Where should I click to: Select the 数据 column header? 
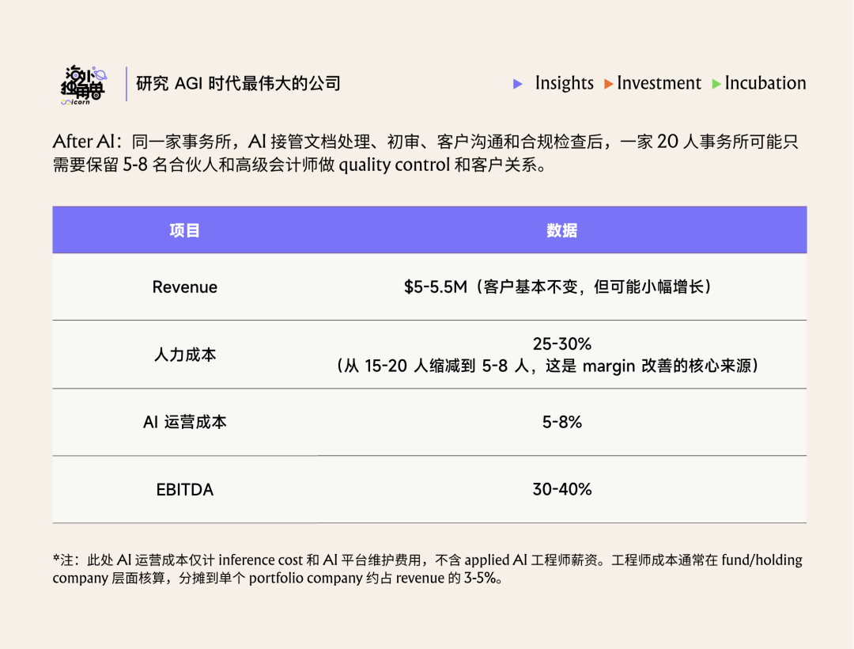click(561, 230)
